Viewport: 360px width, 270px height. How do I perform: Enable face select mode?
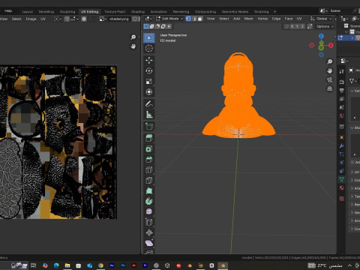[x=200, y=19]
